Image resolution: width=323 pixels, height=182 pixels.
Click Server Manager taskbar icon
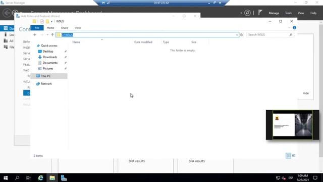64,178
